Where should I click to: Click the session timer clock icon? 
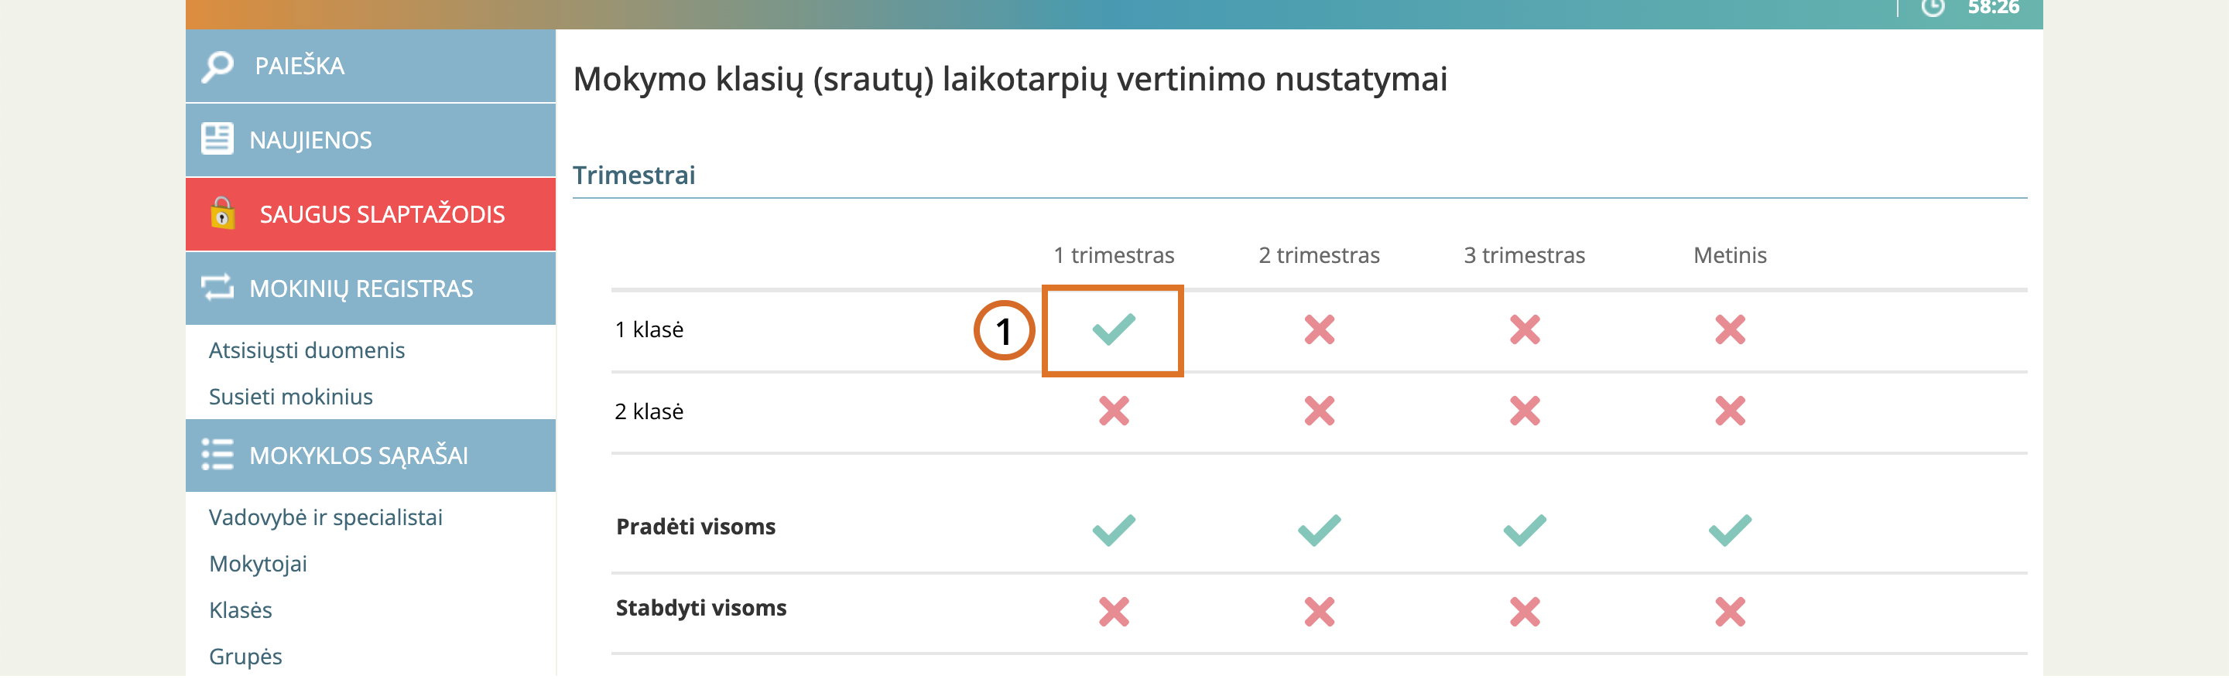pos(1933,8)
